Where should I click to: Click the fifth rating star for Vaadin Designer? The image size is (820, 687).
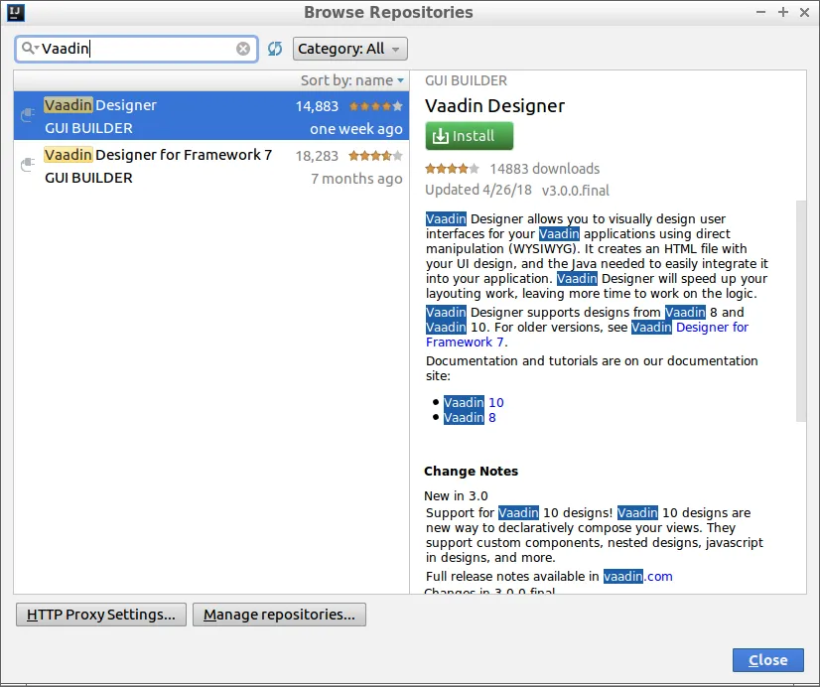click(399, 103)
